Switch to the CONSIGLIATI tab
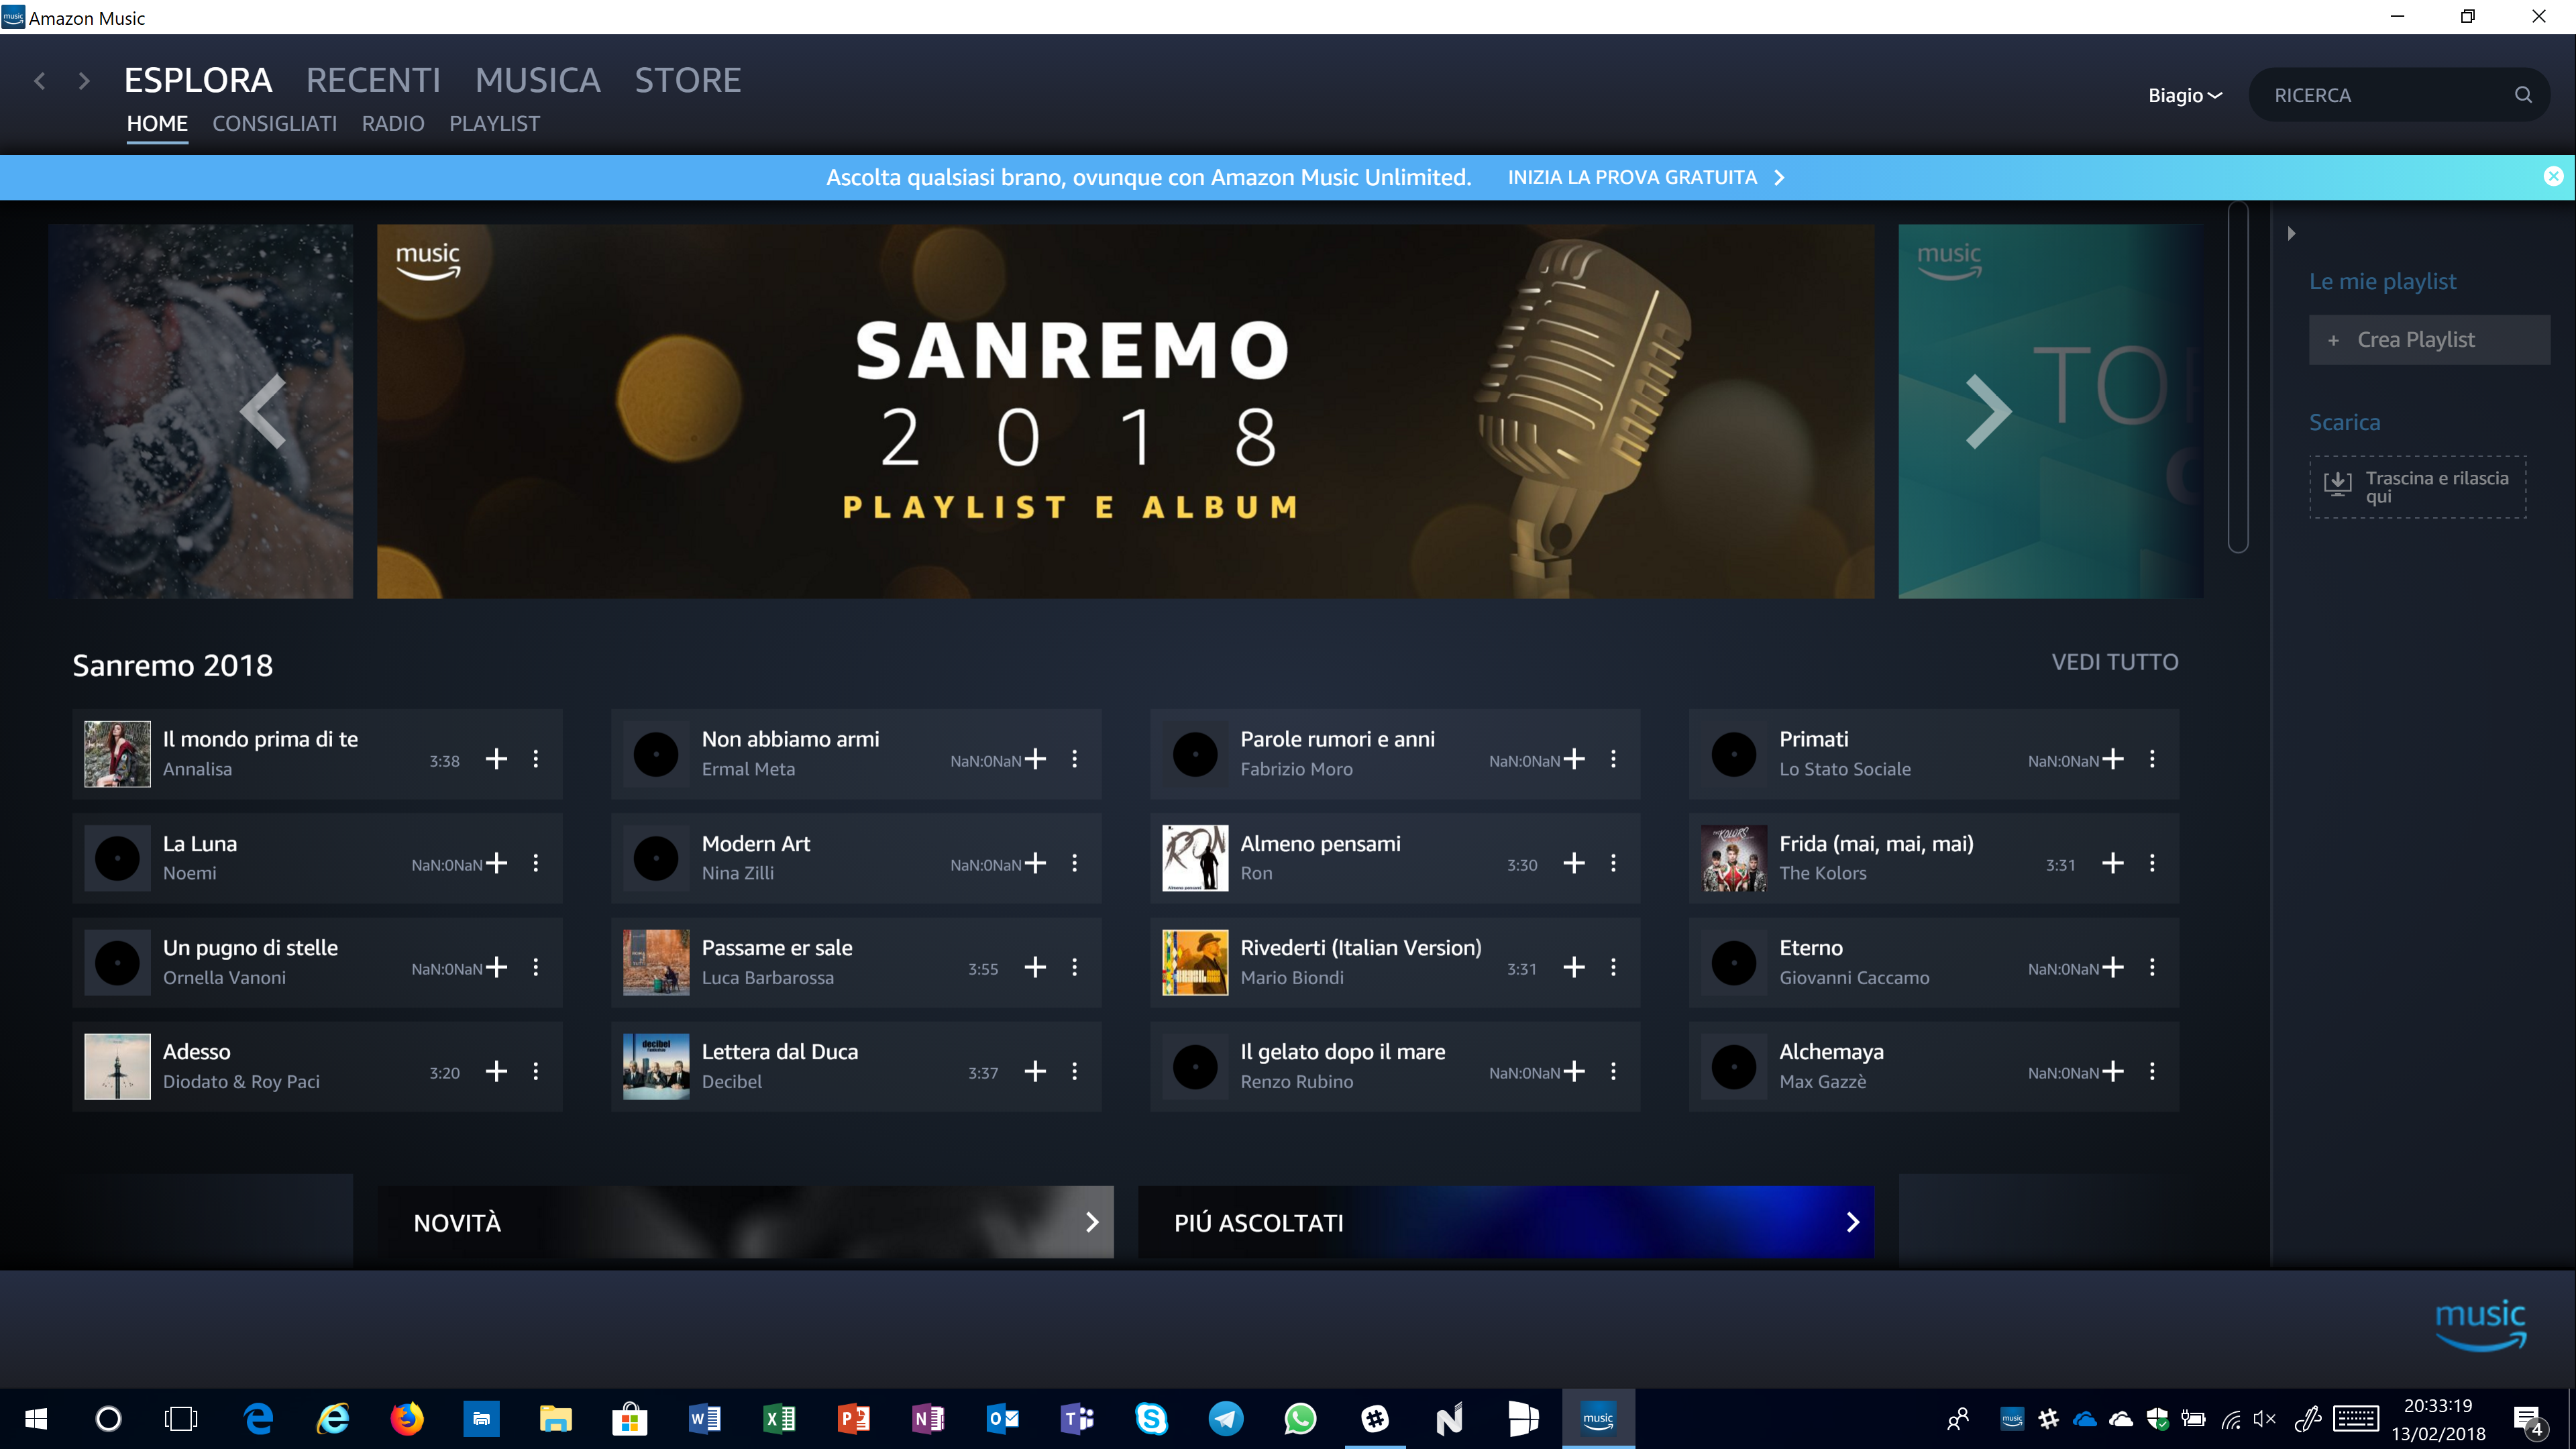The height and width of the screenshot is (1449, 2576). [274, 123]
